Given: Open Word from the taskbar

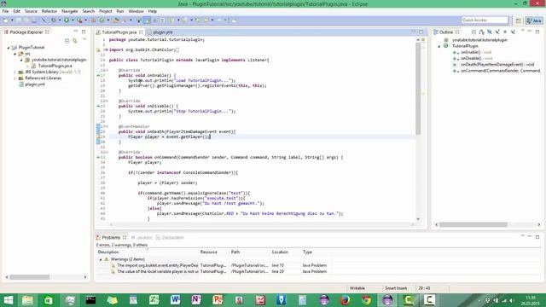Looking at the screenshot, I should pos(175,300).
